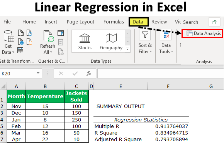Click the Data Analysis button
This screenshot has height=143, width=224.
[202, 33]
